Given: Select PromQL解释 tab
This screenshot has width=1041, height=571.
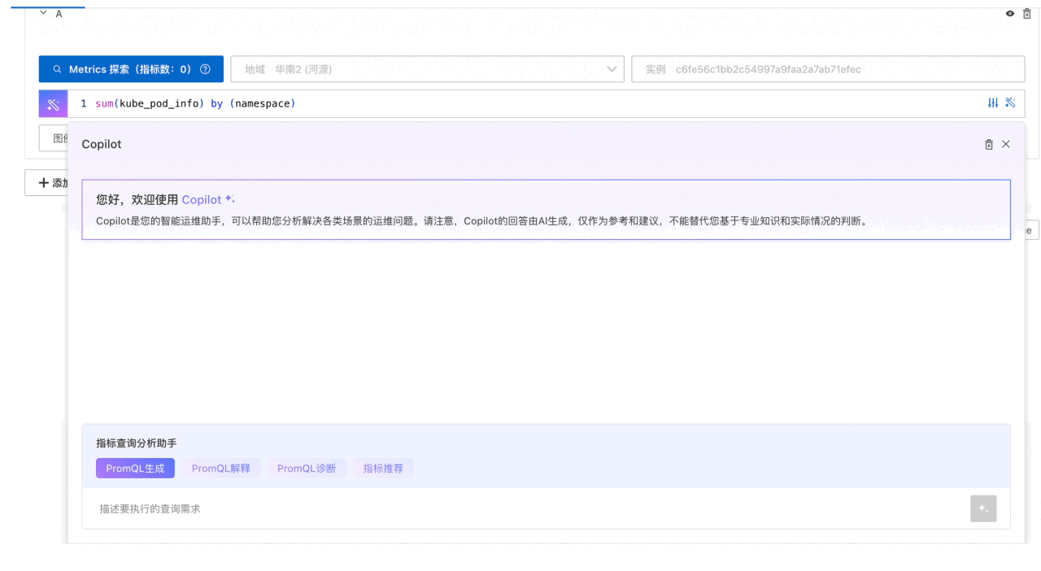Looking at the screenshot, I should (x=221, y=469).
